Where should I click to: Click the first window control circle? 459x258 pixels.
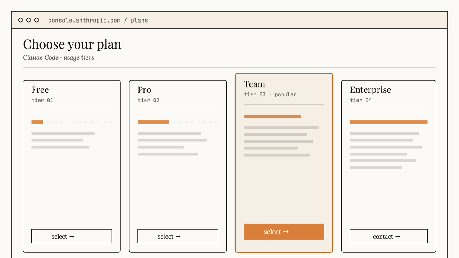click(x=21, y=20)
